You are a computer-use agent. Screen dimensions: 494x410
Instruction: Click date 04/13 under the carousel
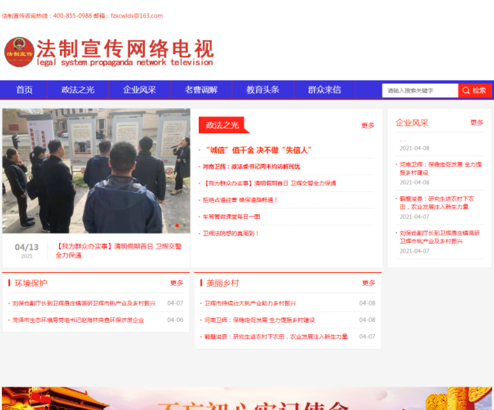click(x=27, y=247)
